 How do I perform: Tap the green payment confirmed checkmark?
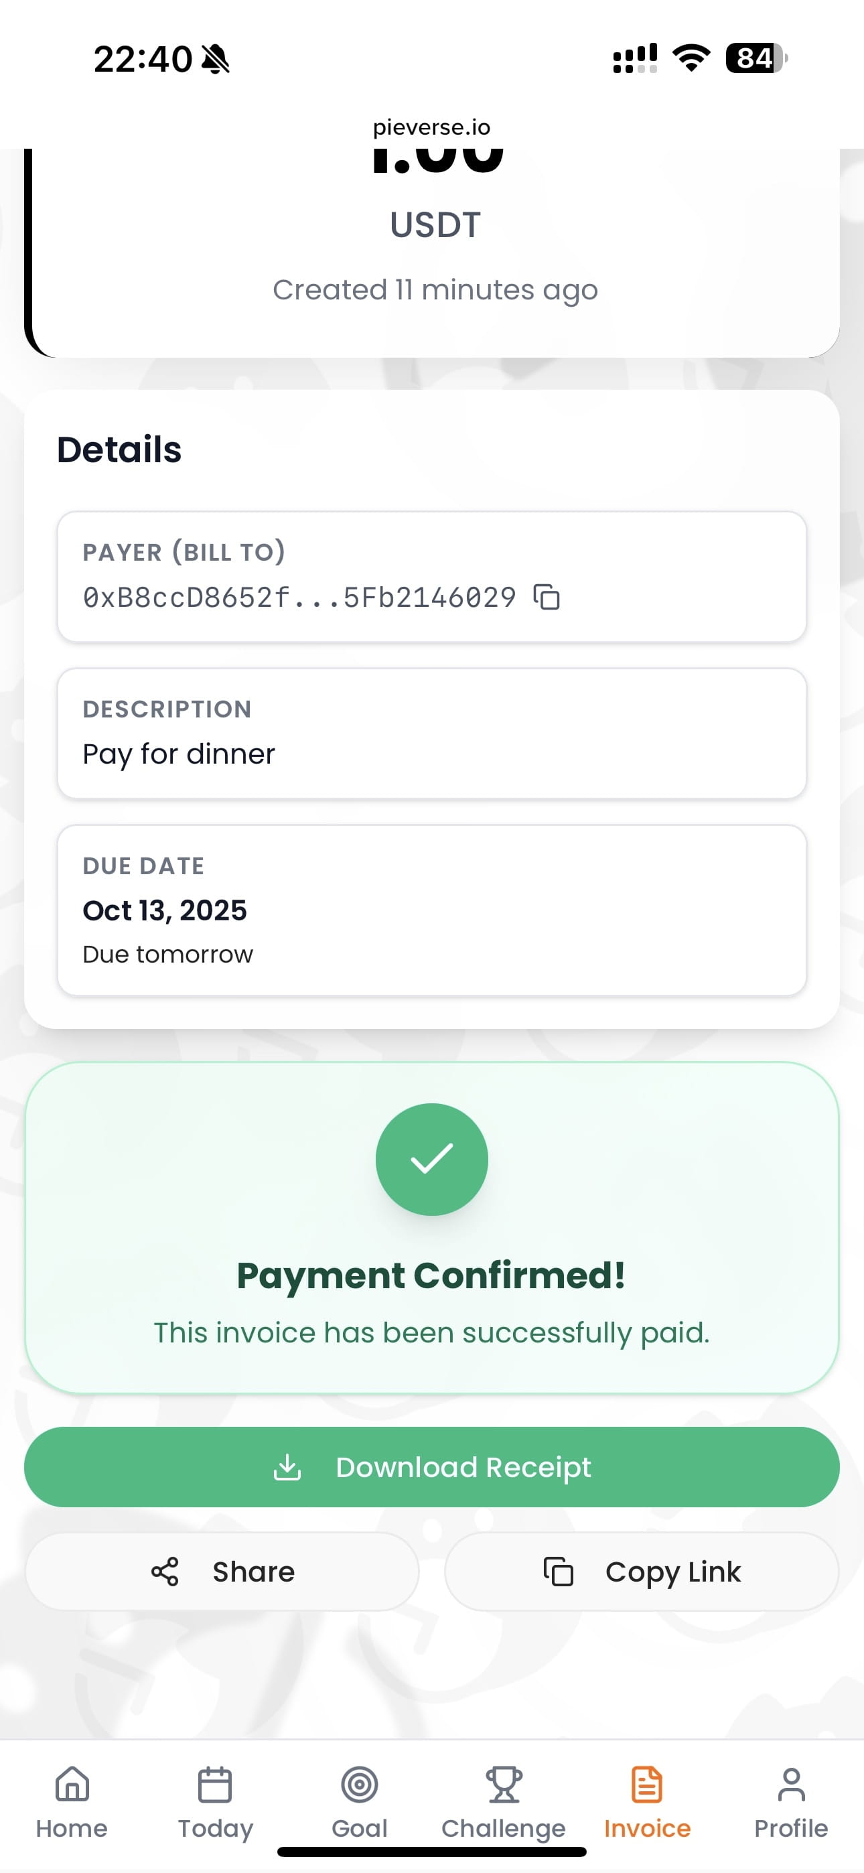click(431, 1159)
